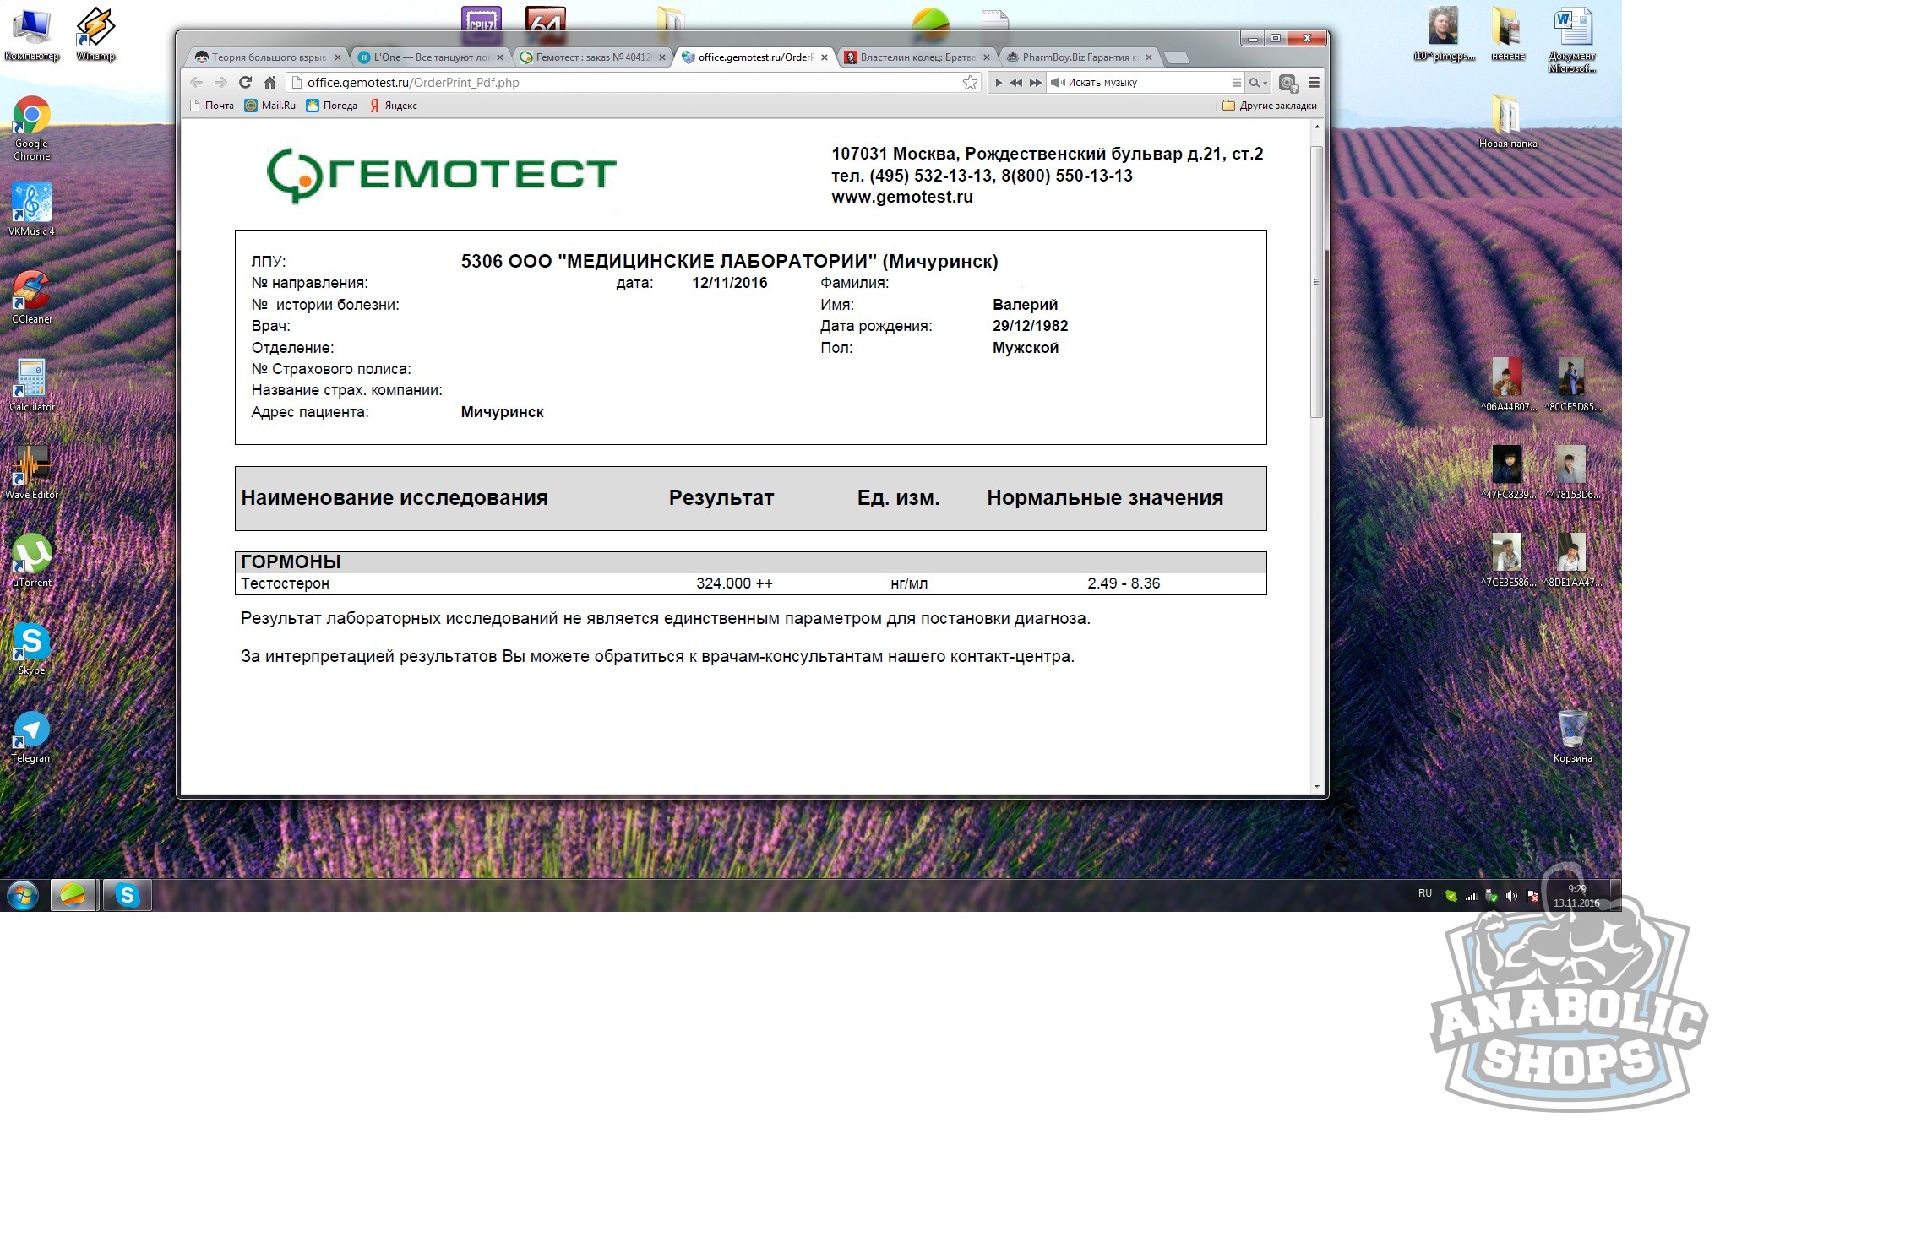
Task: Open the Windows Start menu orb
Action: click(23, 895)
